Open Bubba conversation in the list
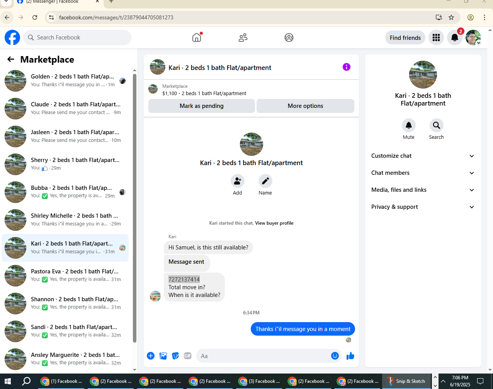Screen dimensions: 493x389 [x=65, y=192]
